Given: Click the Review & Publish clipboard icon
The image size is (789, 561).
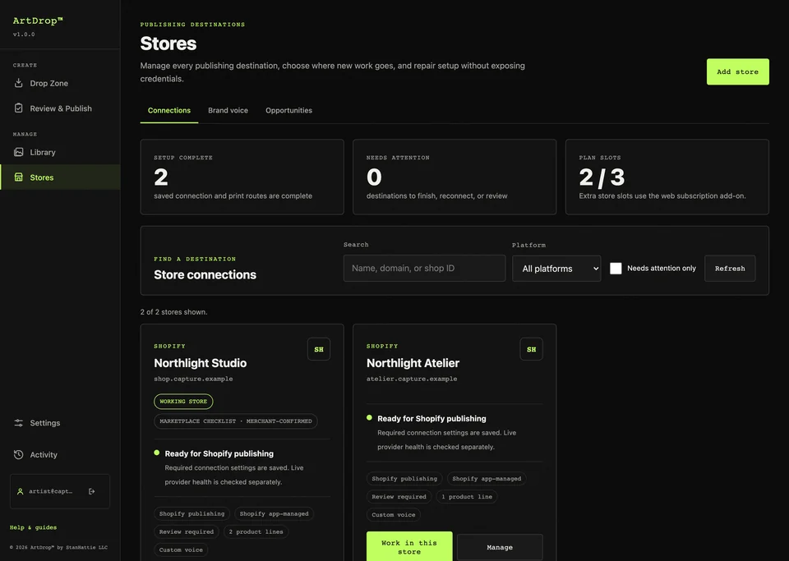Looking at the screenshot, I should coord(19,108).
